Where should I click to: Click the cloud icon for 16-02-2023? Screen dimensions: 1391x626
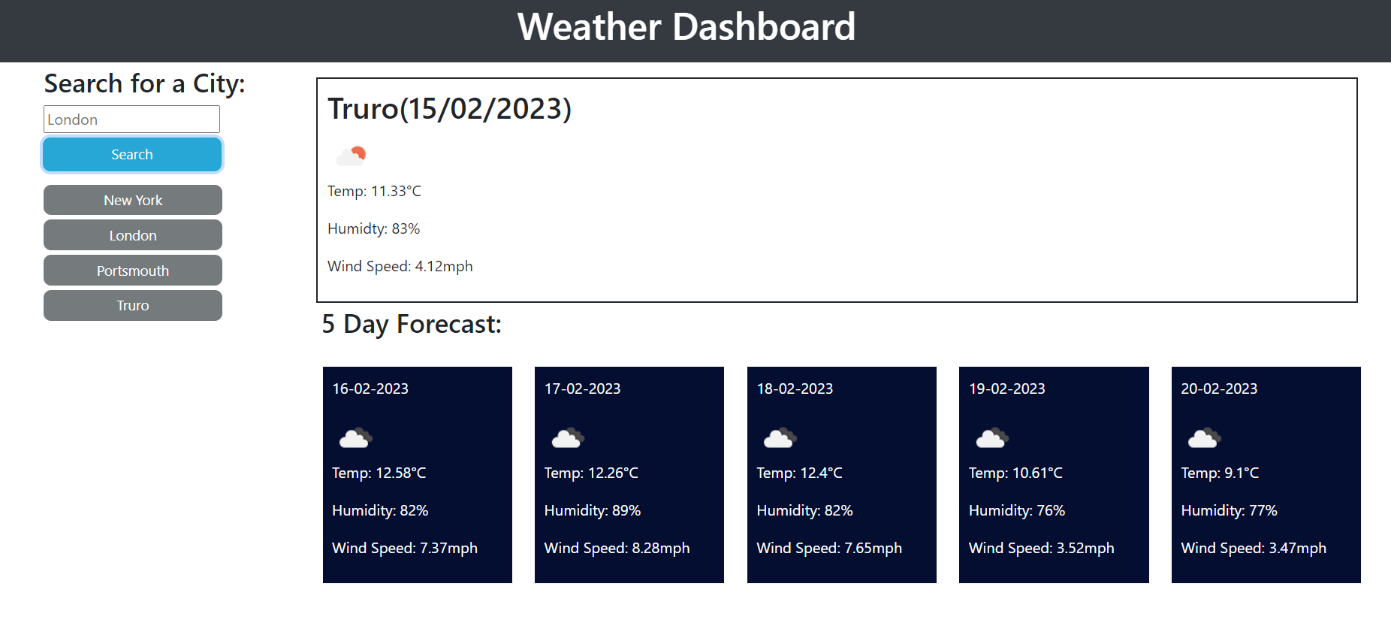point(355,437)
